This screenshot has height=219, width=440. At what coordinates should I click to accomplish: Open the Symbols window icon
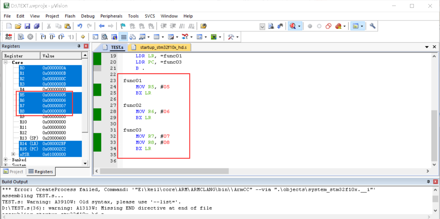[x=114, y=37]
